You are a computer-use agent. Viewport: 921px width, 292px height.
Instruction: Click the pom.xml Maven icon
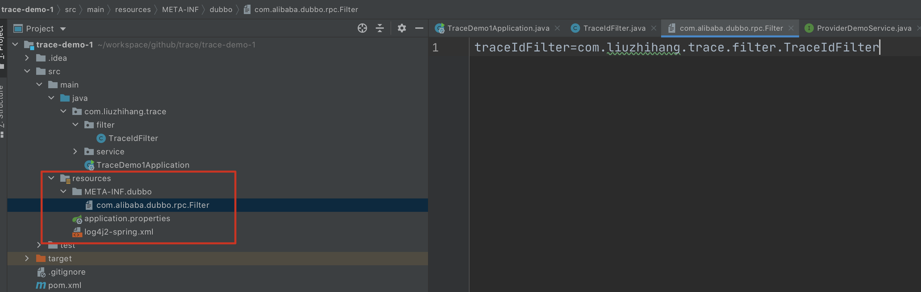[41, 285]
